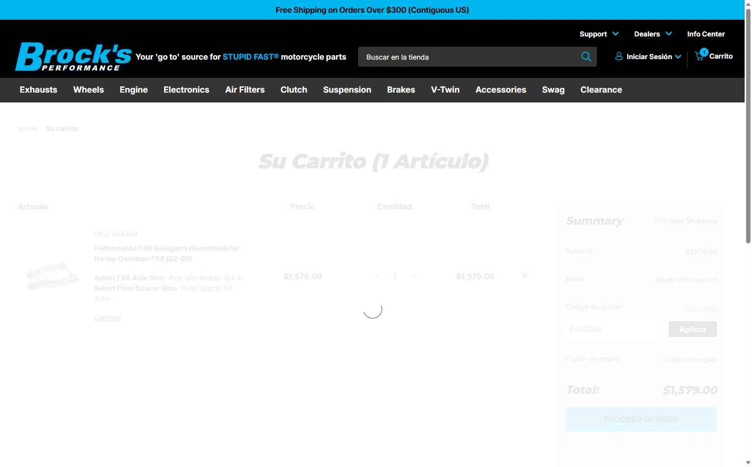Click the Continue Shopping link
Screen dimensions: 752x467
[x=685, y=221]
